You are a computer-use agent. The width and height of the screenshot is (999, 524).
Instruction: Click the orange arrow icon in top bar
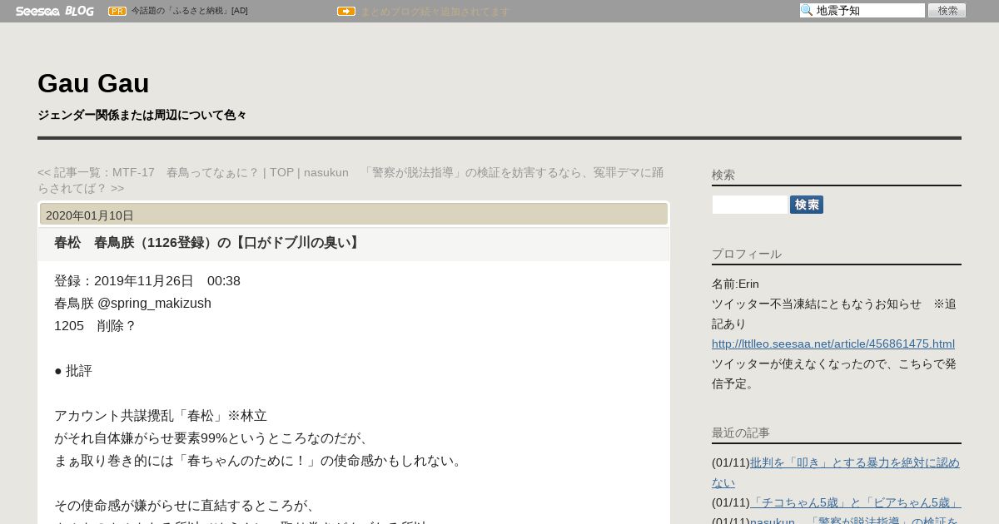coord(346,11)
